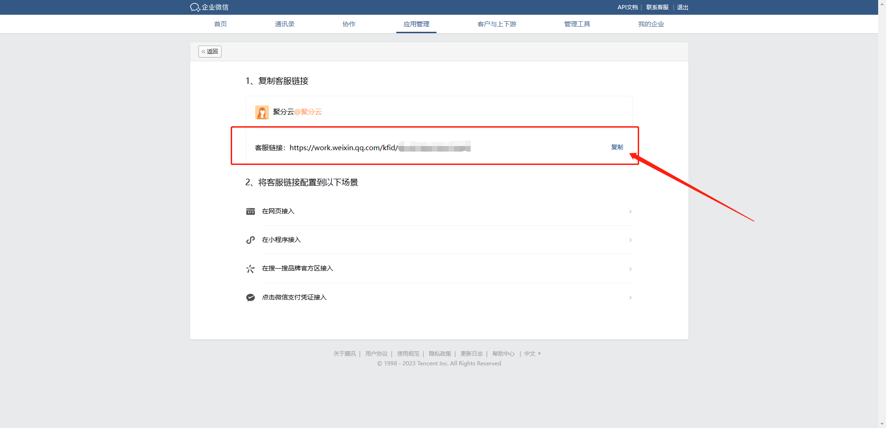This screenshot has height=428, width=886.
Task: Open the 客户与上下游 tab
Action: pos(497,24)
